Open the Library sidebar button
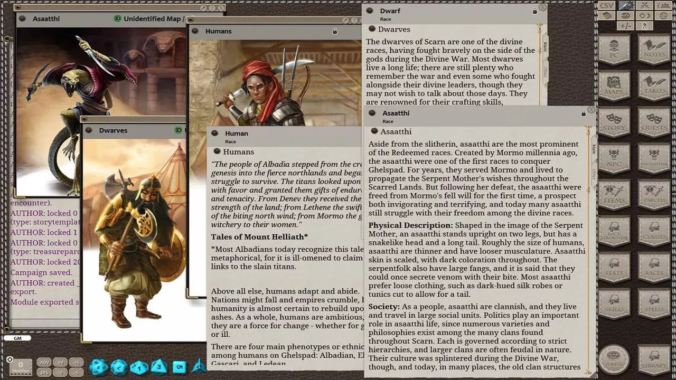 click(x=654, y=360)
